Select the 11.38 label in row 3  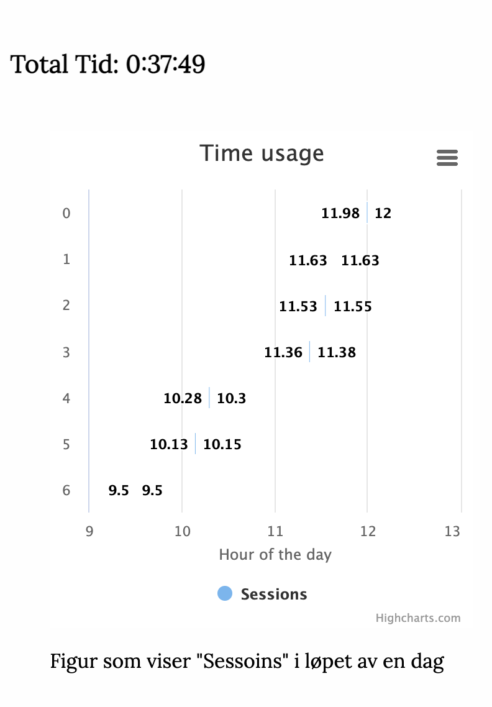click(x=337, y=352)
